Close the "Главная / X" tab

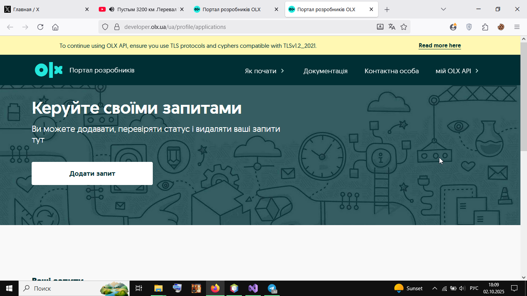coord(87,9)
